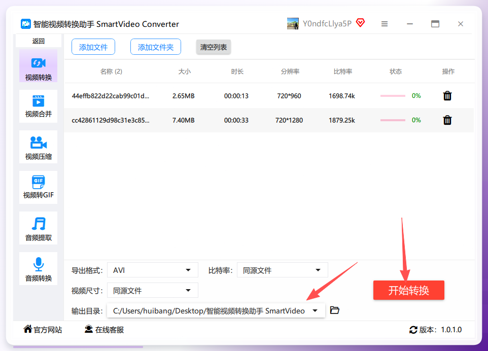The height and width of the screenshot is (351, 488).
Task: Select file name cc42861129d98c31e3c85...
Action: click(111, 120)
